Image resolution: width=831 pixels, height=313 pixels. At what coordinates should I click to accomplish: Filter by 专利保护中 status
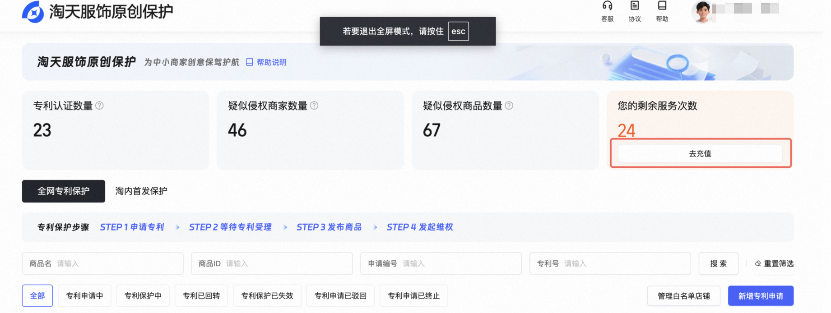pos(143,296)
